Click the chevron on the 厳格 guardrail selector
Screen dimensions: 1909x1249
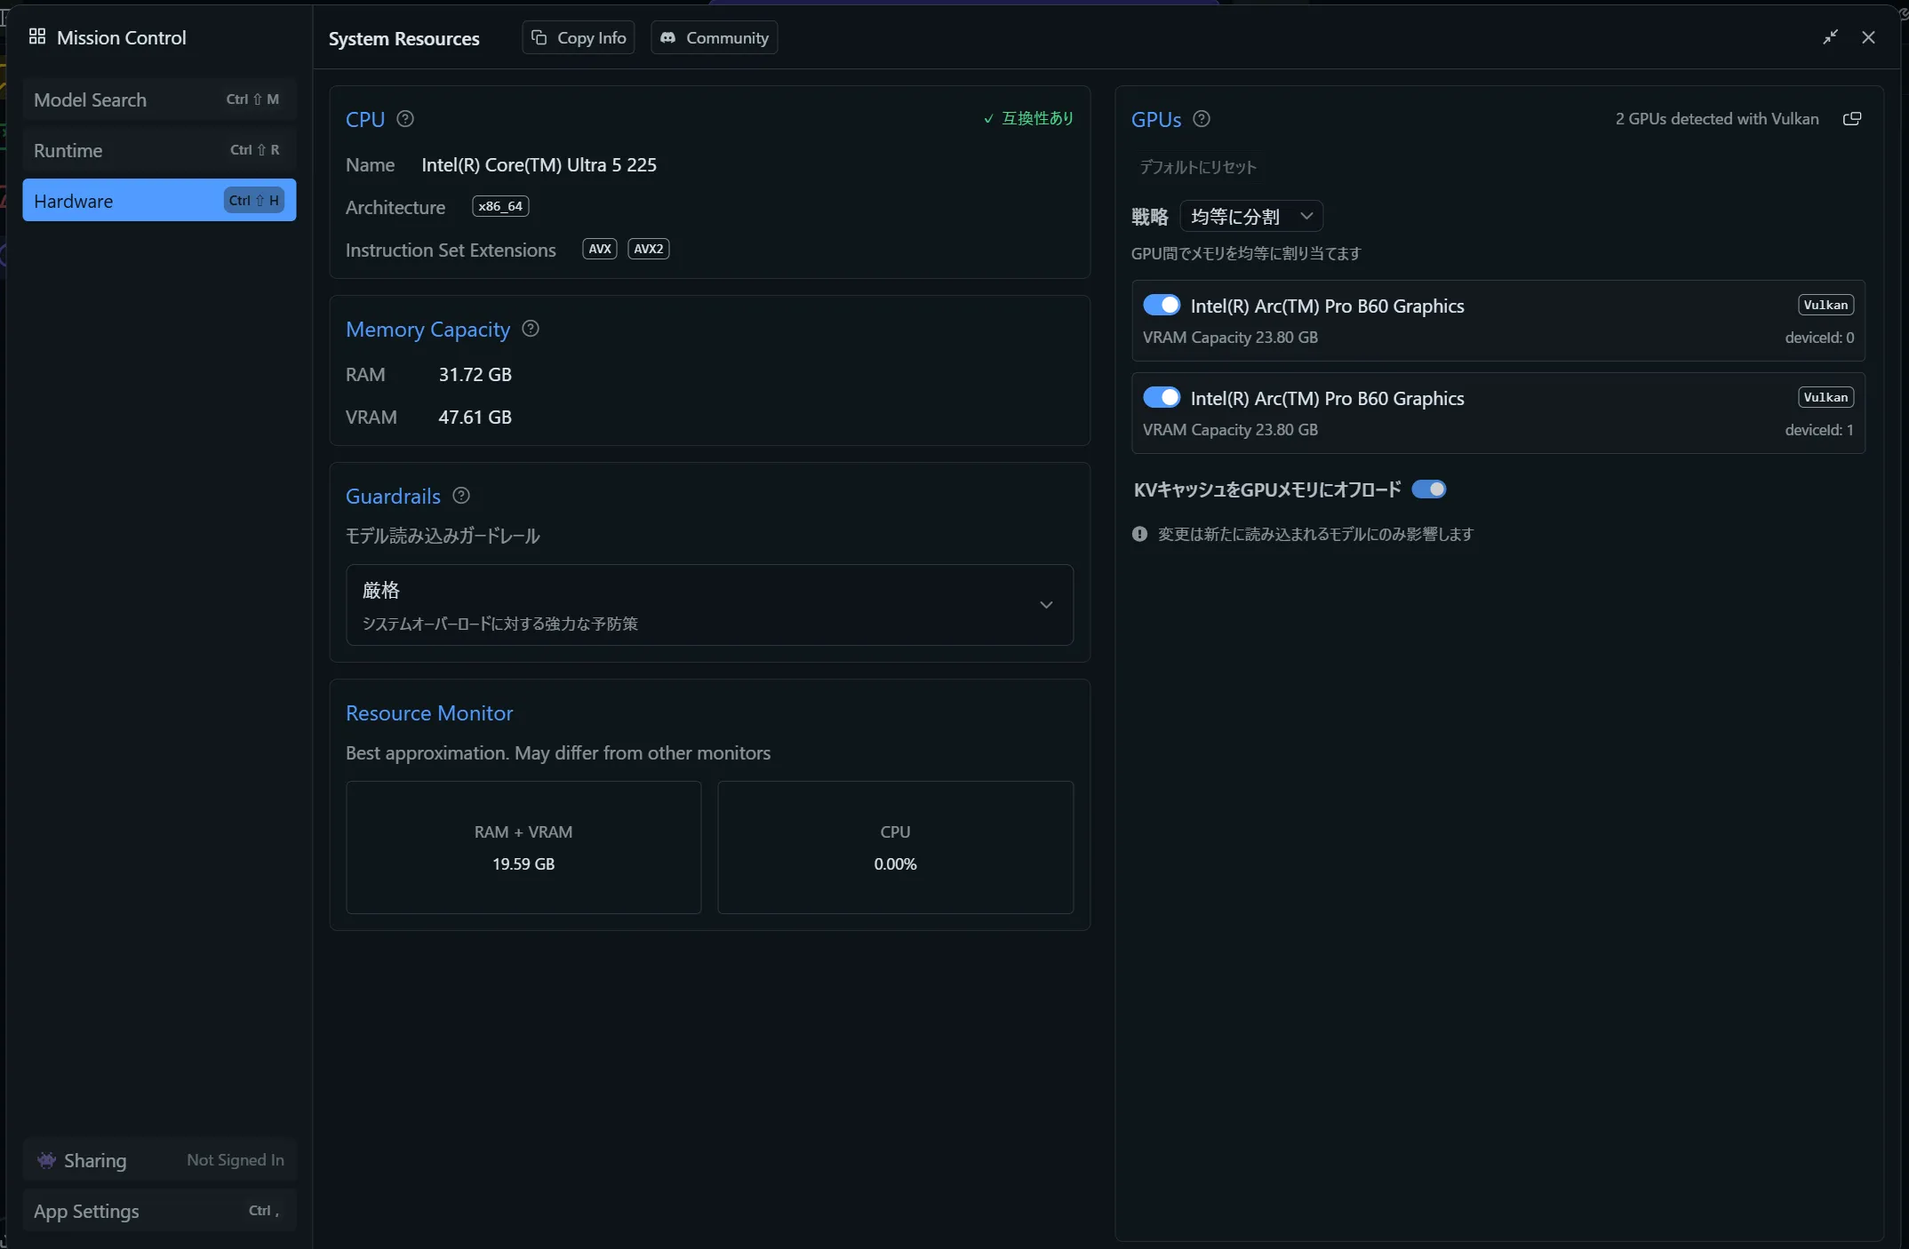tap(1046, 605)
